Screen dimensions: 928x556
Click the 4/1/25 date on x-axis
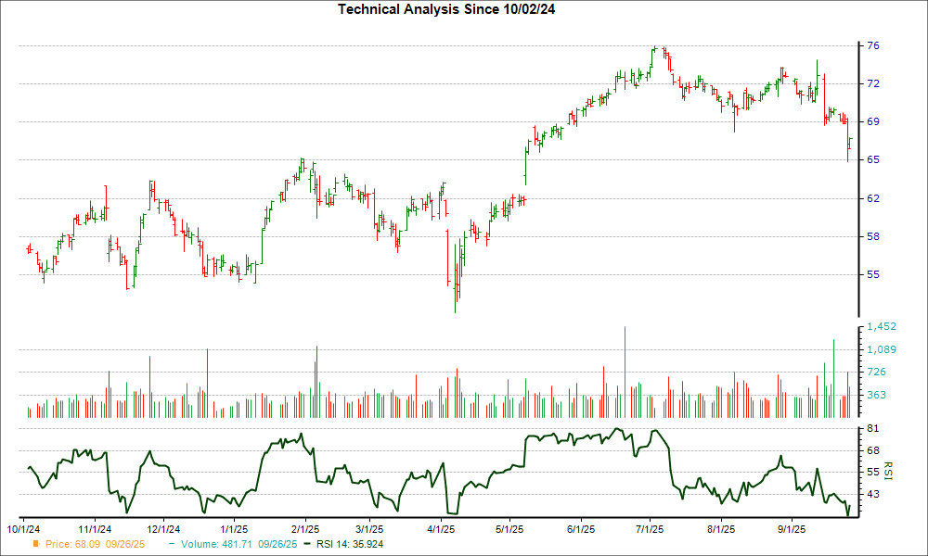click(441, 530)
